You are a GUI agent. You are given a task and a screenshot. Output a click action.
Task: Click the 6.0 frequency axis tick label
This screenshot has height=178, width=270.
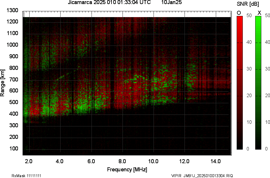91,161
